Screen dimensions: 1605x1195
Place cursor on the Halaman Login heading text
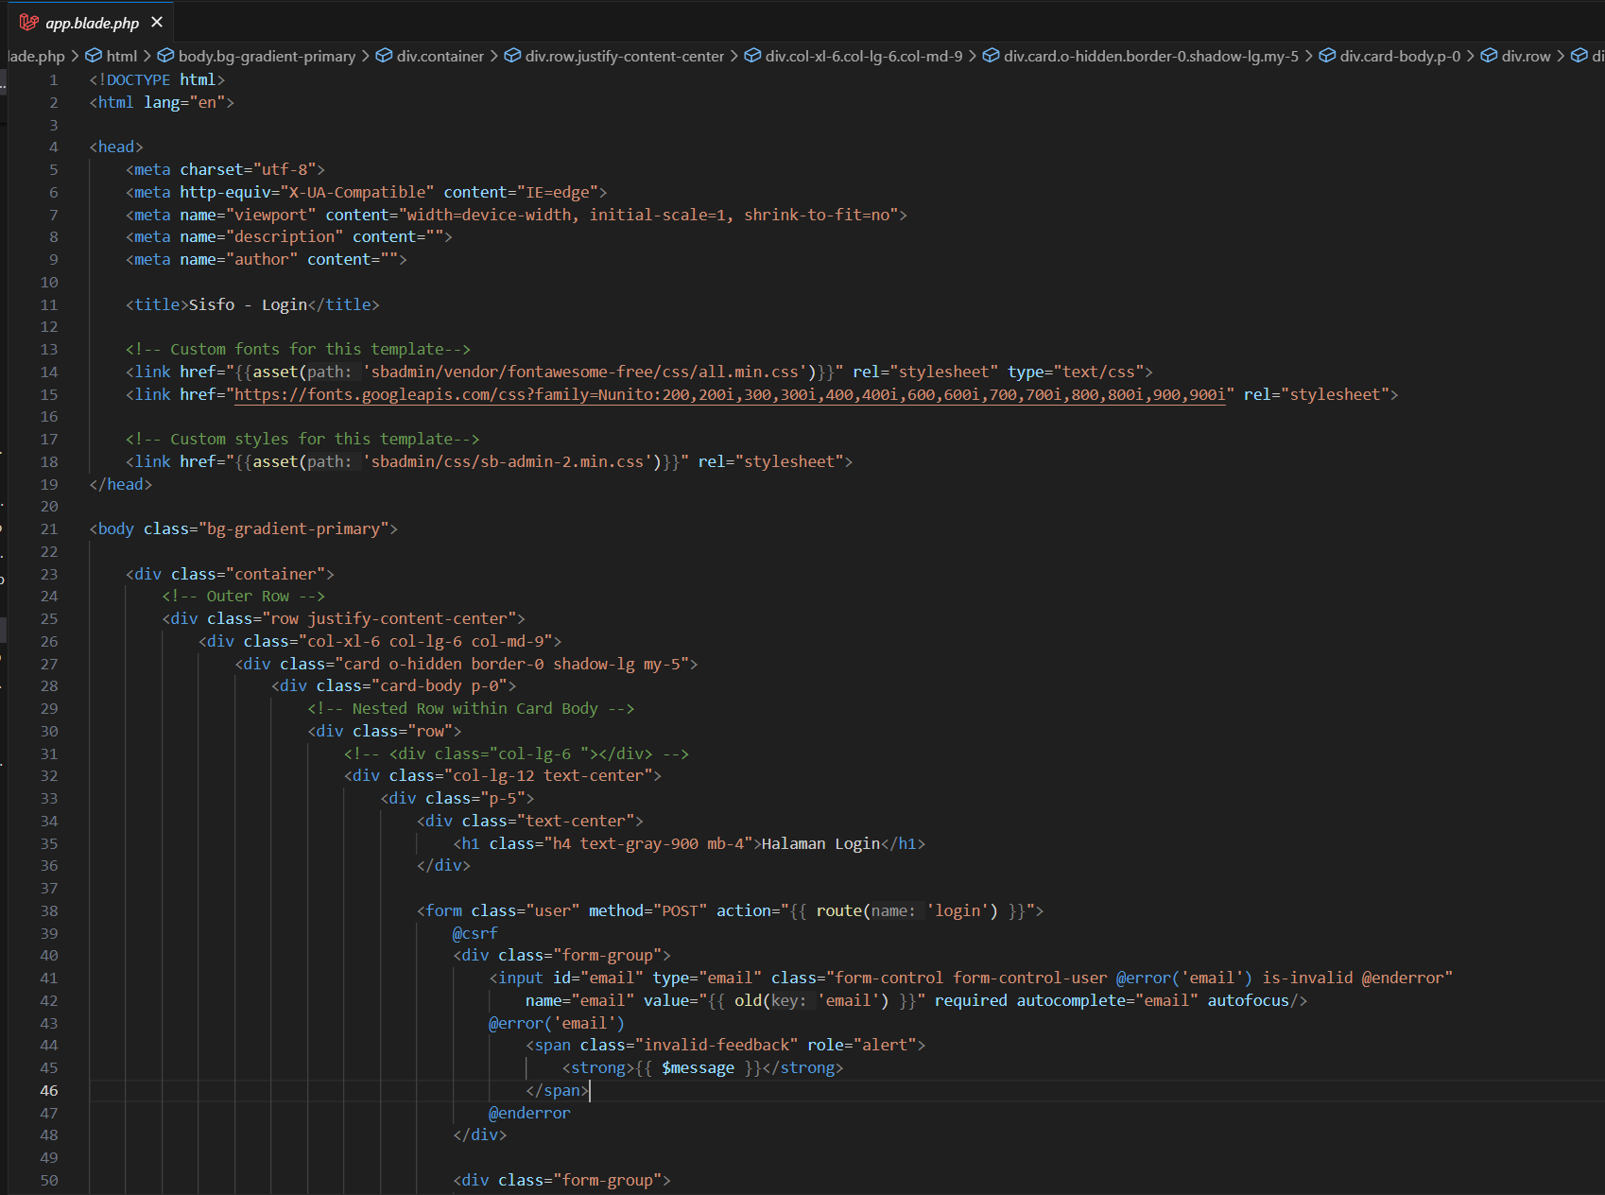click(x=820, y=843)
